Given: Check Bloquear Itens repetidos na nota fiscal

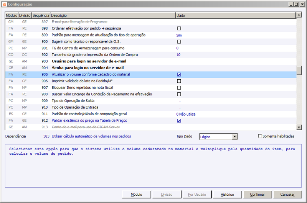Looking at the screenshot, I should 179,88.
